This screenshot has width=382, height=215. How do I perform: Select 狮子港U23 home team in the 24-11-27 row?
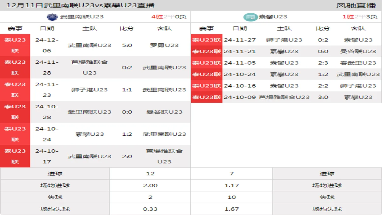click(x=284, y=40)
